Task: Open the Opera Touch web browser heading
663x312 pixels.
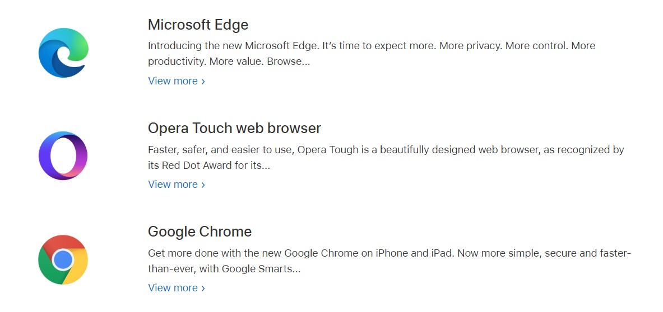Action: tap(234, 129)
